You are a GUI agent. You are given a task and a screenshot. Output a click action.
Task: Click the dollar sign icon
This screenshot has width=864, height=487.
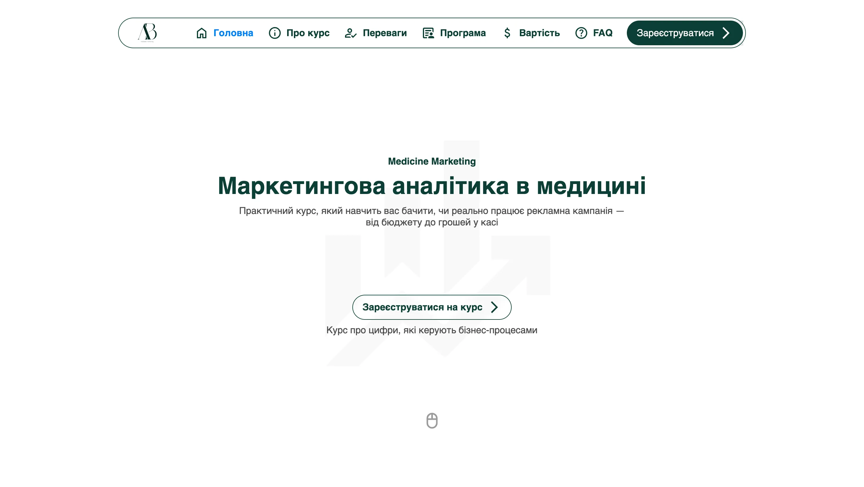click(x=507, y=33)
